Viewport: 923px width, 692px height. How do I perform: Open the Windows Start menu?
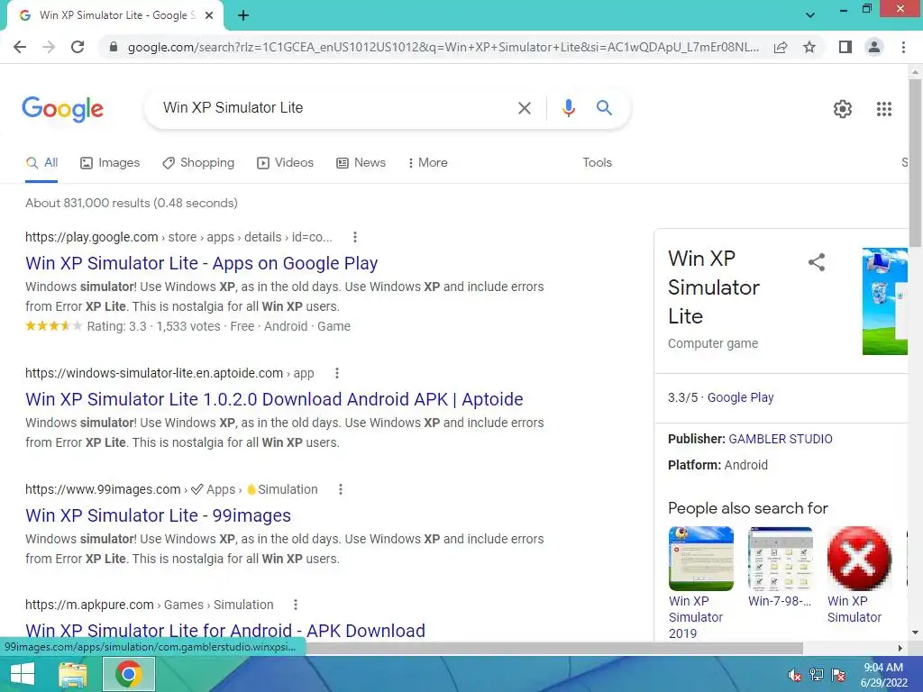23,674
